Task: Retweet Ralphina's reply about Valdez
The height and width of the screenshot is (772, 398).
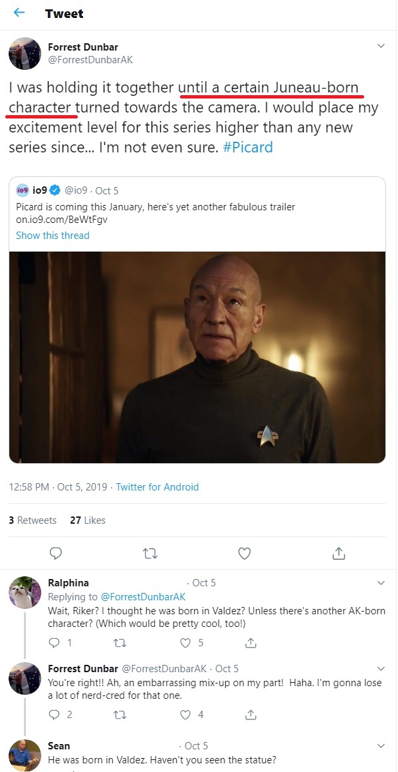Action: tap(120, 642)
